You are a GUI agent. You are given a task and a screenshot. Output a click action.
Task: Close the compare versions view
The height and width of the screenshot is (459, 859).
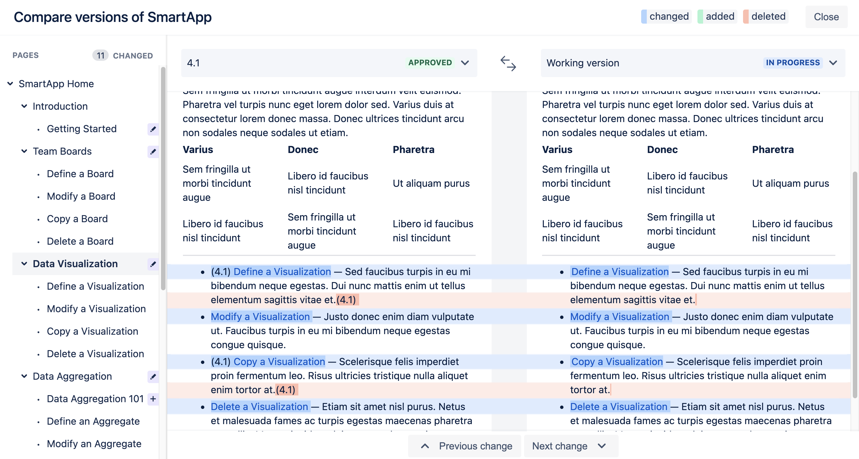tap(826, 17)
